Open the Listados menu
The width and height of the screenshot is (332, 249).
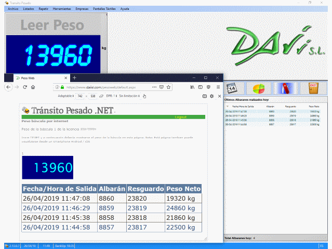coord(29,9)
